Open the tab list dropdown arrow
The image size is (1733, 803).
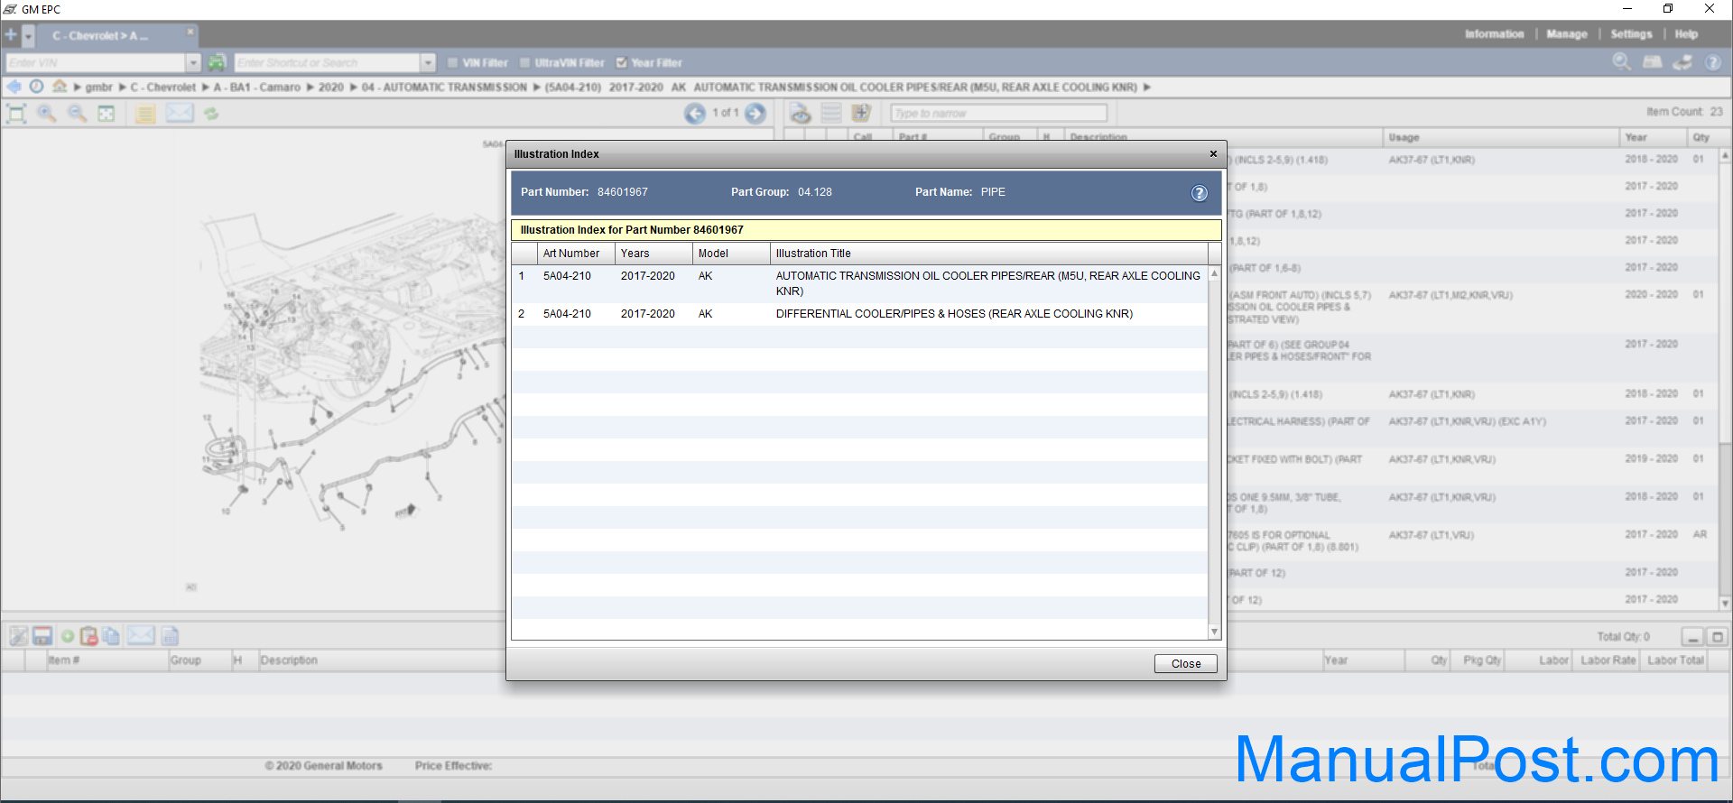28,36
